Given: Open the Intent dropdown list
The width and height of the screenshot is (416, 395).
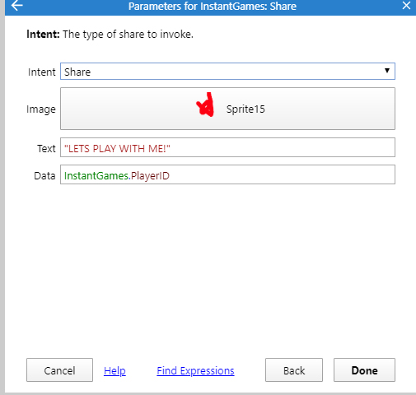Looking at the screenshot, I should click(x=227, y=72).
